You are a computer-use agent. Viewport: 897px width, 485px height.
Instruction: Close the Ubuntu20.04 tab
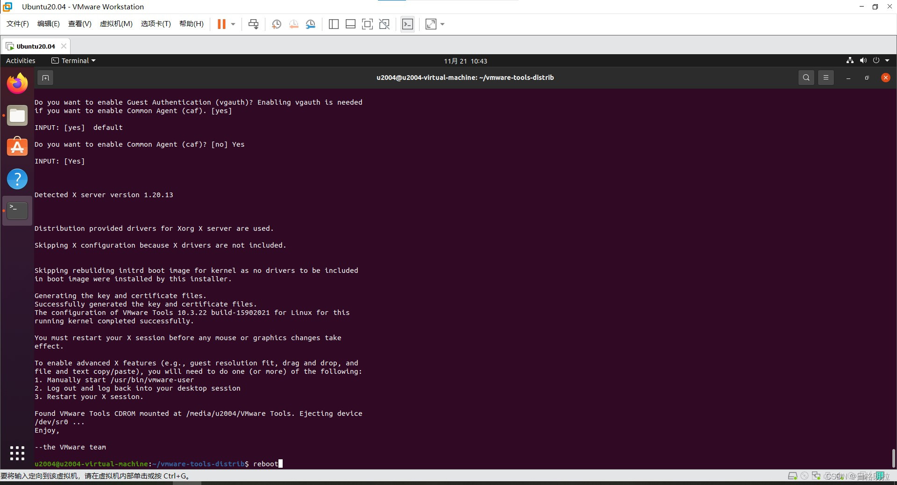click(64, 46)
